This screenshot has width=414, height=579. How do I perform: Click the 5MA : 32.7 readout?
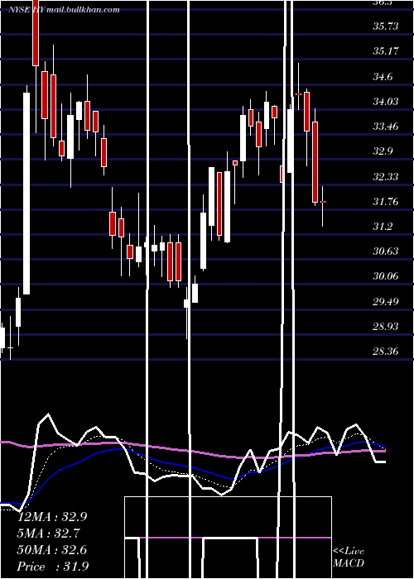(49, 534)
